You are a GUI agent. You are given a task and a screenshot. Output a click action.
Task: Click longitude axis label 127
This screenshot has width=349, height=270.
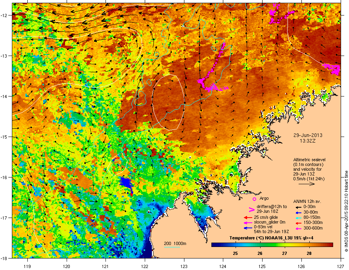click(341, 266)
